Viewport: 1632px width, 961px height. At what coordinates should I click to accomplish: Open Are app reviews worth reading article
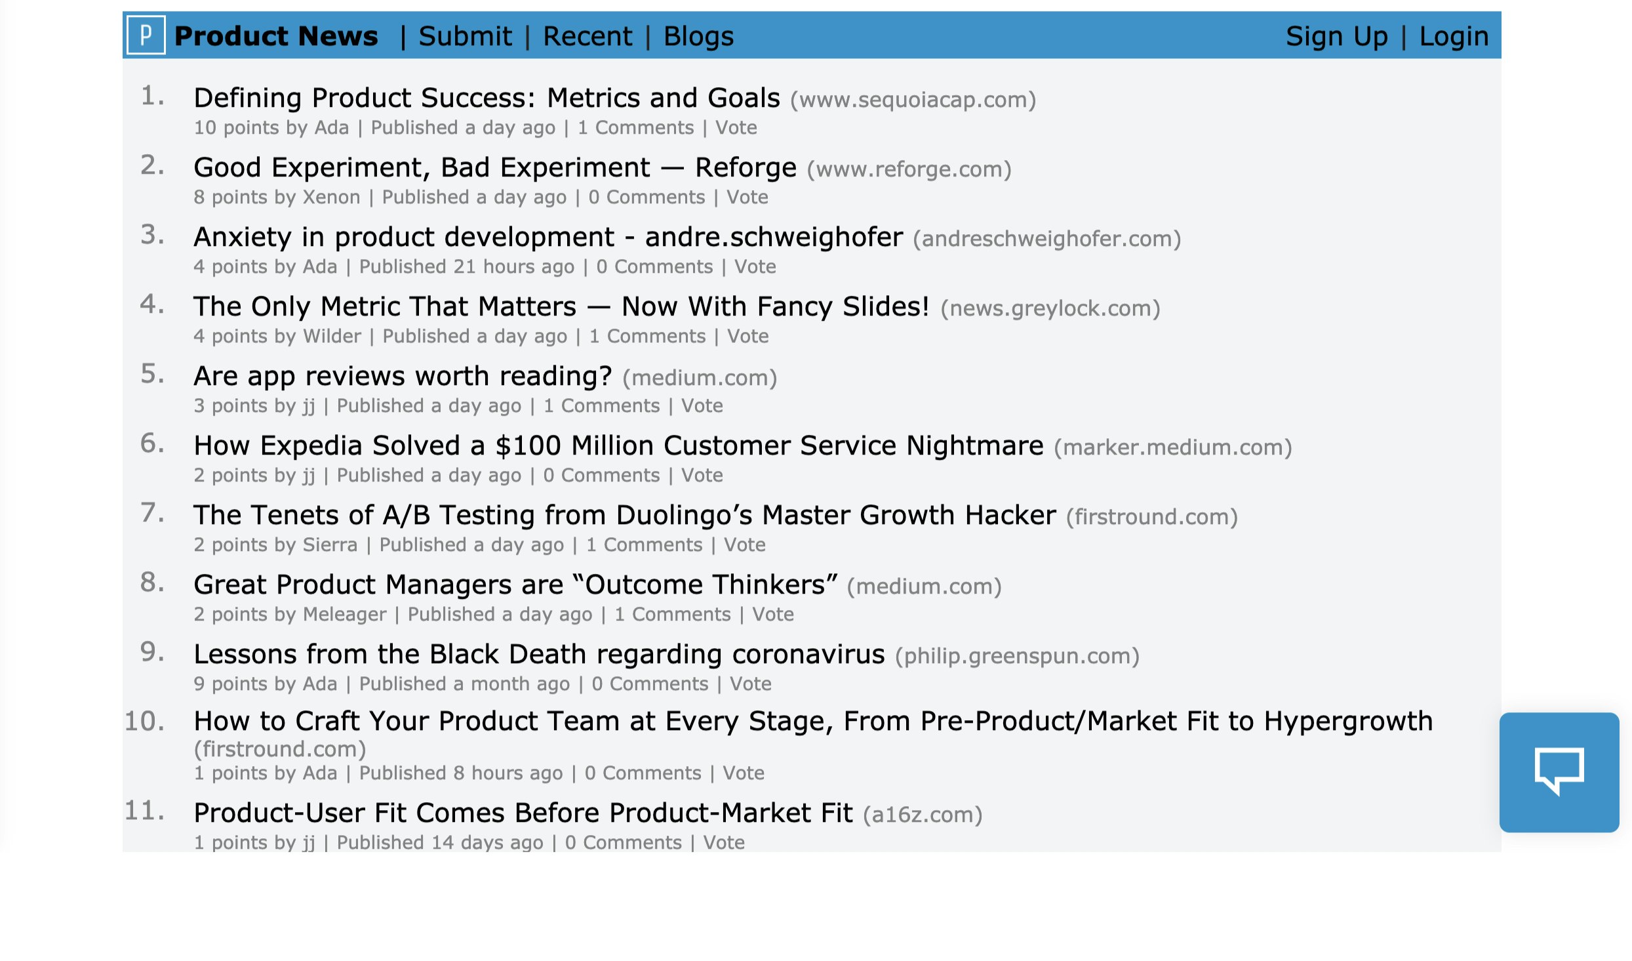(403, 376)
